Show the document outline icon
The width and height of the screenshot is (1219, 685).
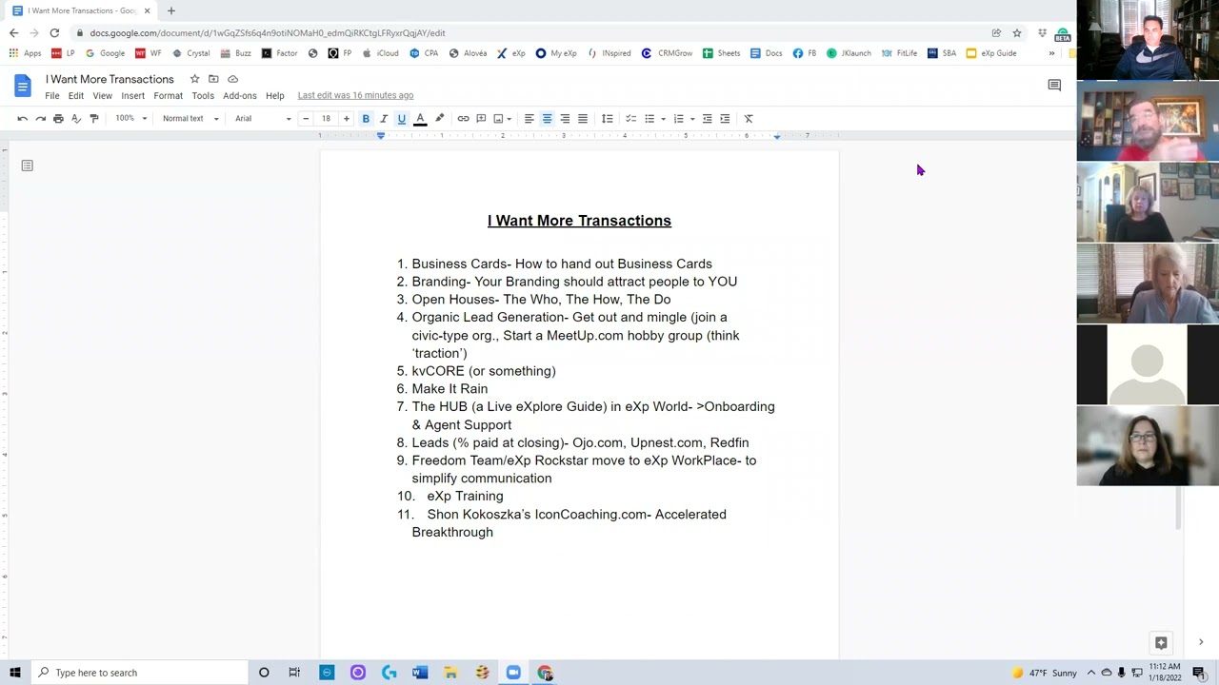click(27, 166)
